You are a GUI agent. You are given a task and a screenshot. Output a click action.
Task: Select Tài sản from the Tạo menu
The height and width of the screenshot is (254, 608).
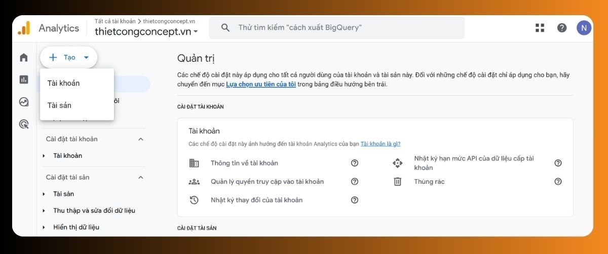(x=59, y=105)
